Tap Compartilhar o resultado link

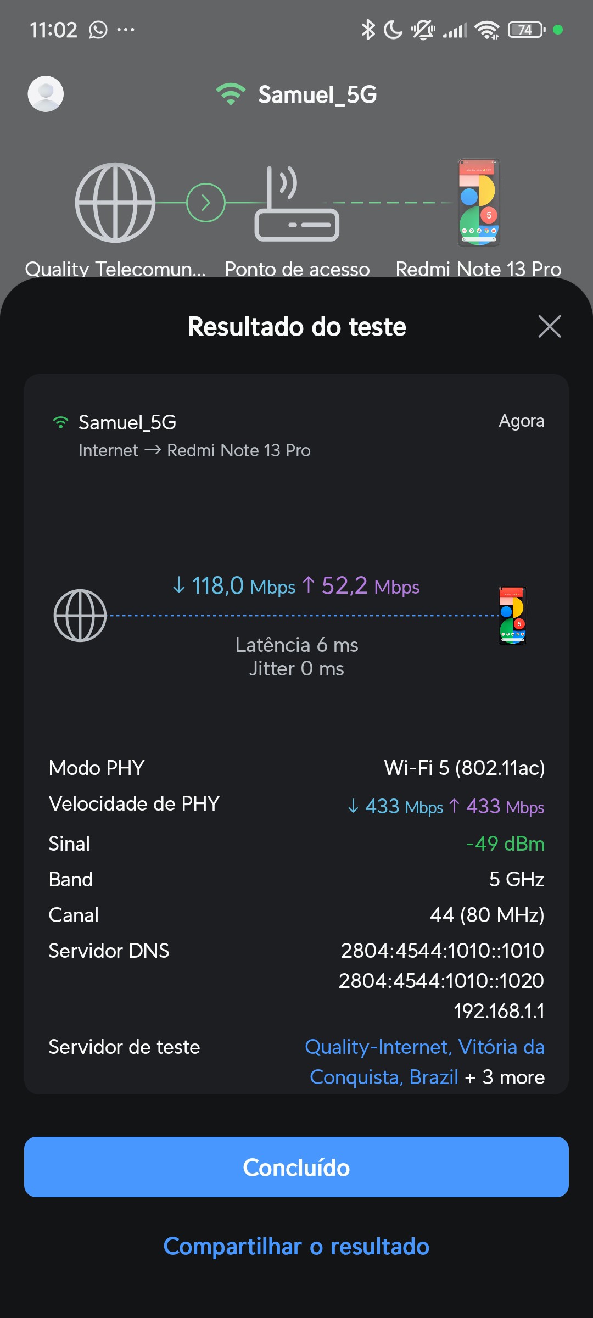tap(296, 1247)
